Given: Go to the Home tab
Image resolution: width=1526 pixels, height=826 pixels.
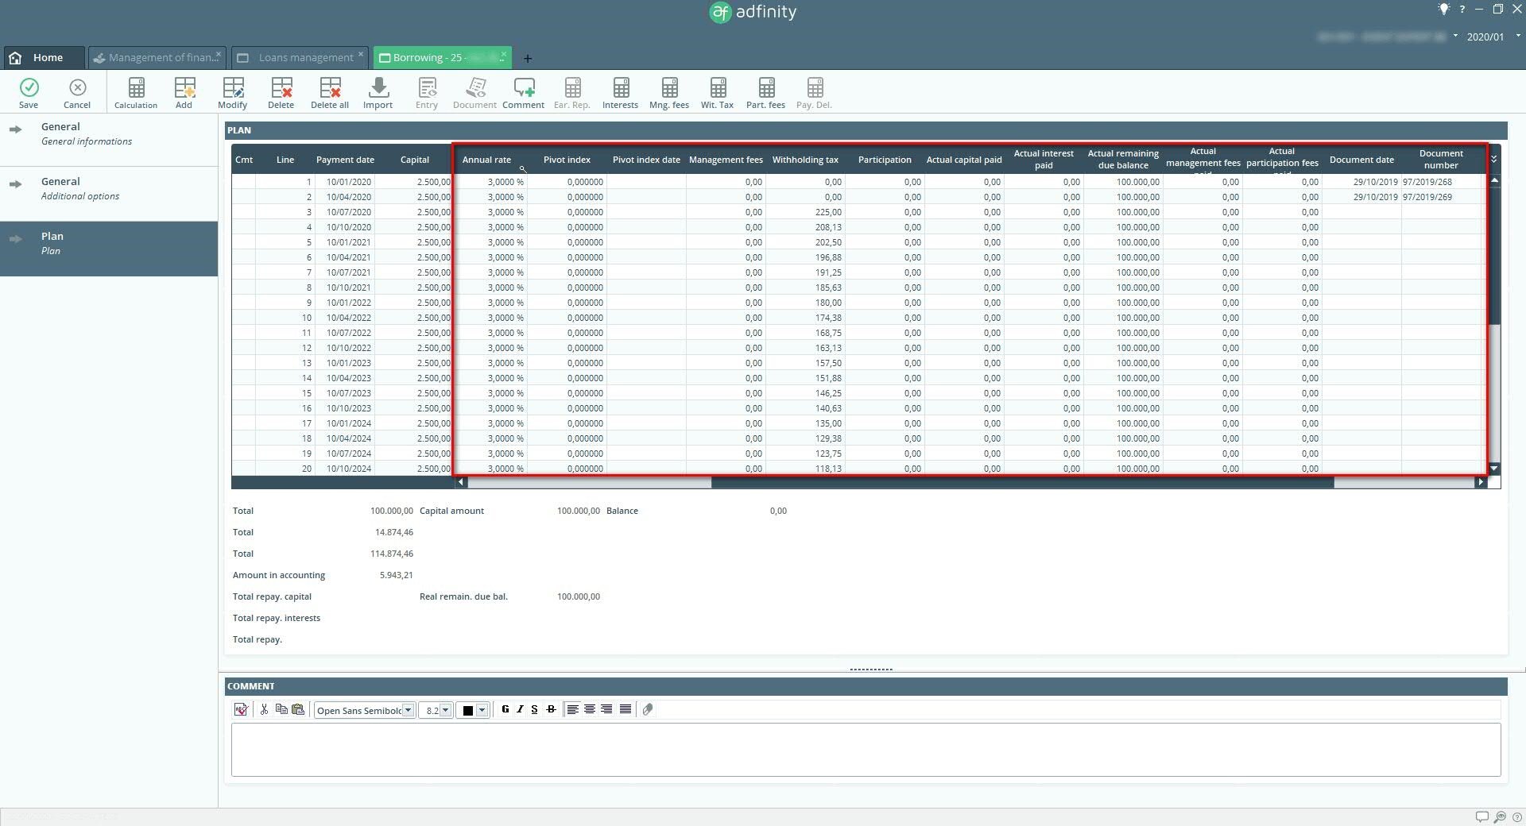Looking at the screenshot, I should pyautogui.click(x=44, y=57).
